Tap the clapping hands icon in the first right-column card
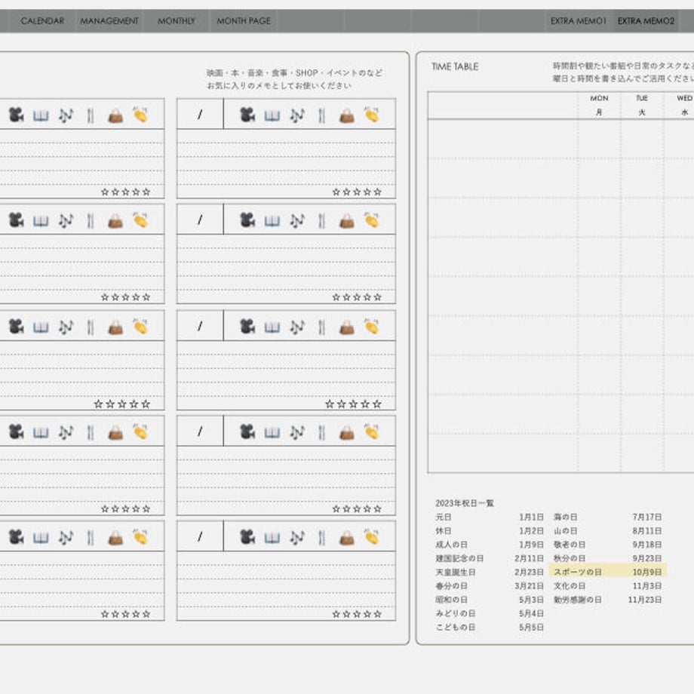 click(x=371, y=115)
